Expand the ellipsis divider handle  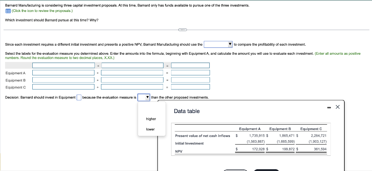tap(182, 30)
